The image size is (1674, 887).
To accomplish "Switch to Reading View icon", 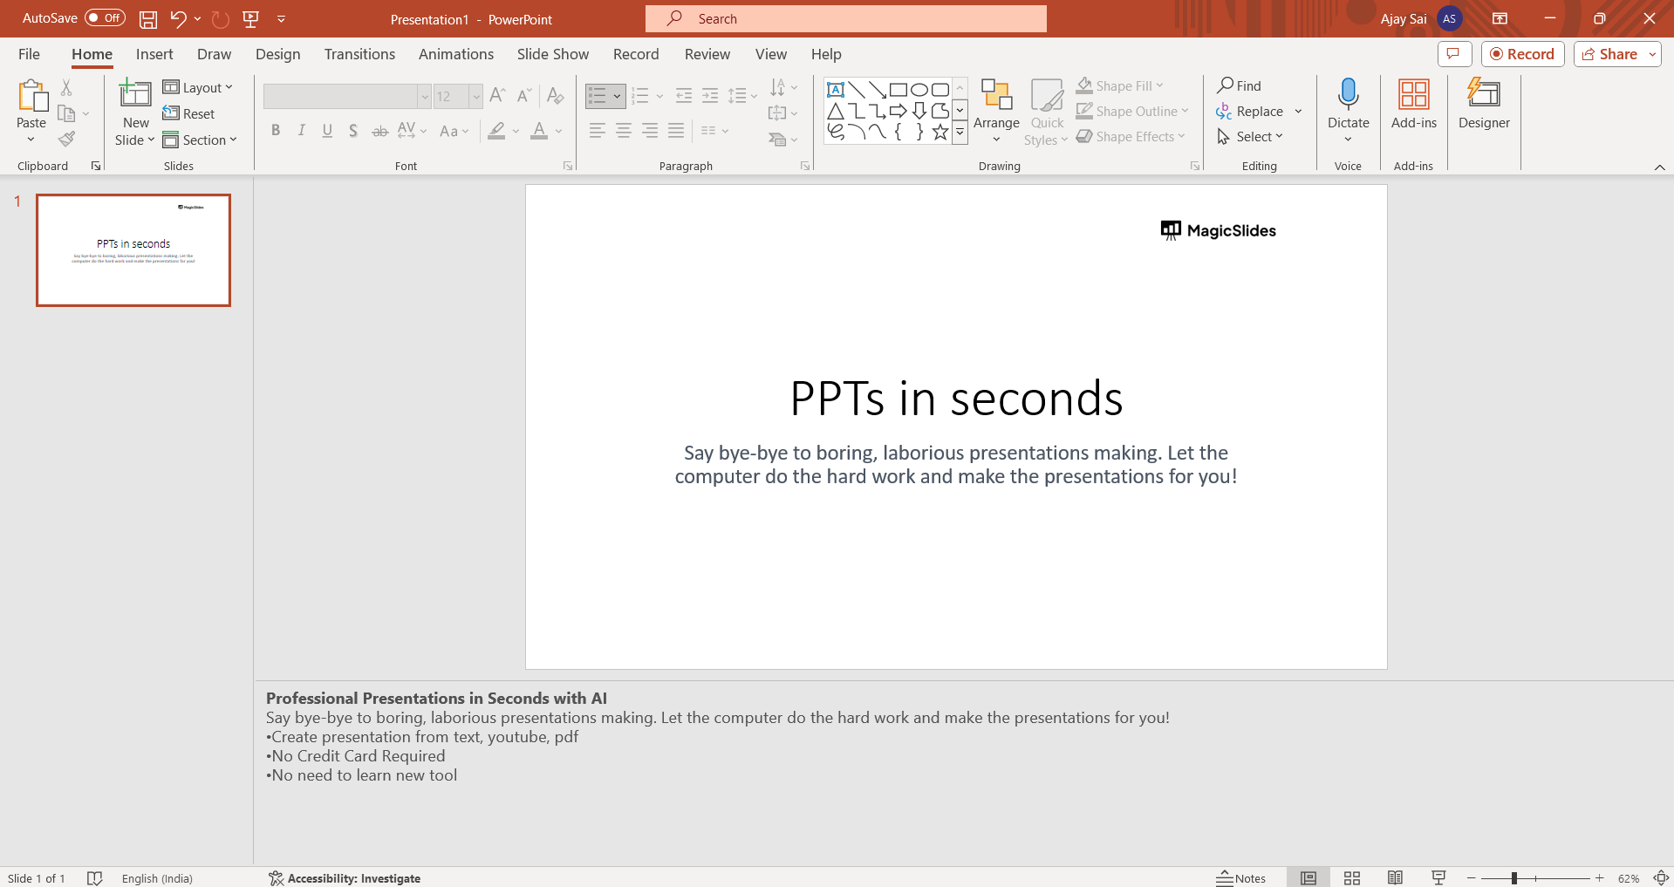I will pos(1395,877).
